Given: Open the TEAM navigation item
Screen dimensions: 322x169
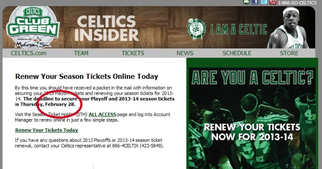Looking at the screenshot, I should pos(81,53).
